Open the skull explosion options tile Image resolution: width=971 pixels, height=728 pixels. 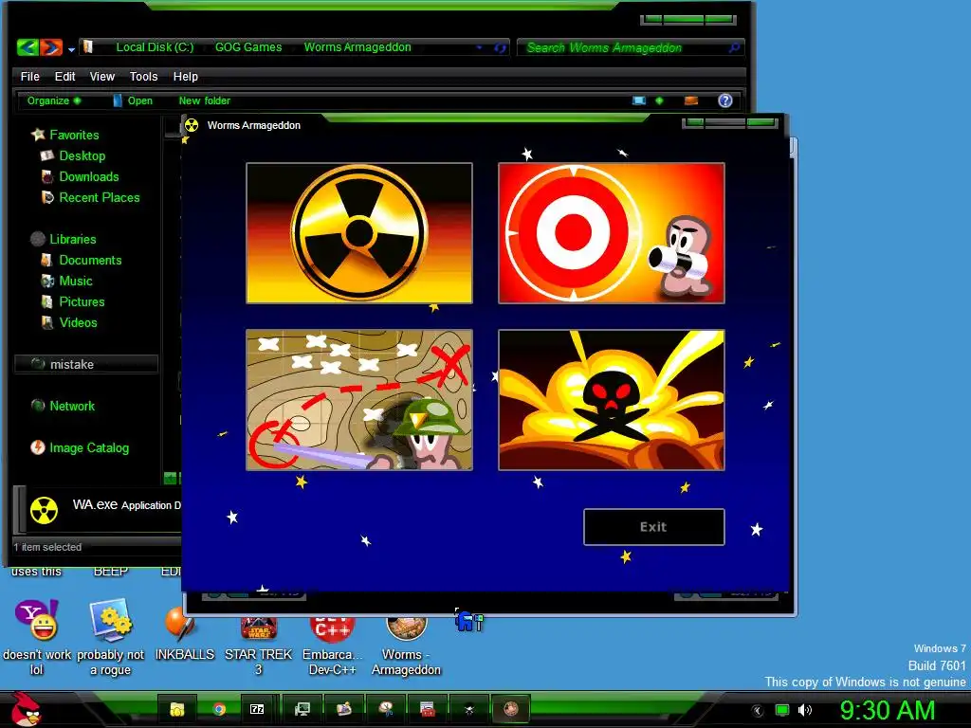click(x=612, y=400)
